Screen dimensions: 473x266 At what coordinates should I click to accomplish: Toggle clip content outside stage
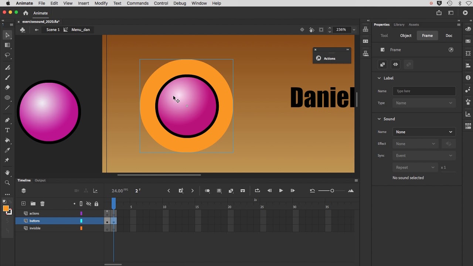pyautogui.click(x=321, y=30)
